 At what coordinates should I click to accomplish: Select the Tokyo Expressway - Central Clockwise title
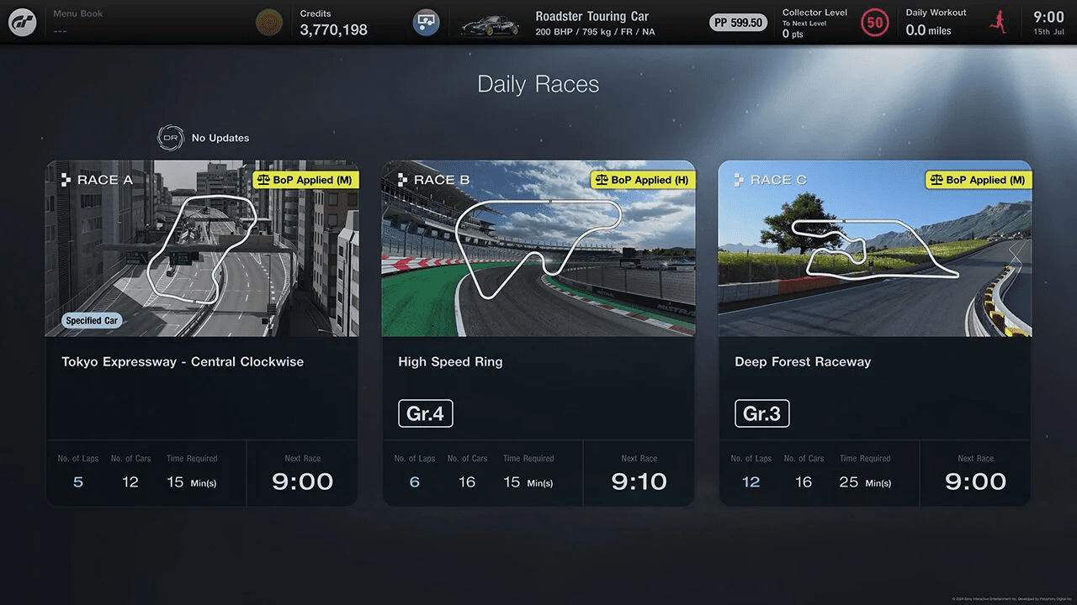click(x=183, y=362)
